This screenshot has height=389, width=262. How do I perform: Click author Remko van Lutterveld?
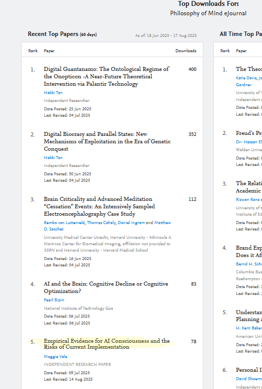[65, 223]
